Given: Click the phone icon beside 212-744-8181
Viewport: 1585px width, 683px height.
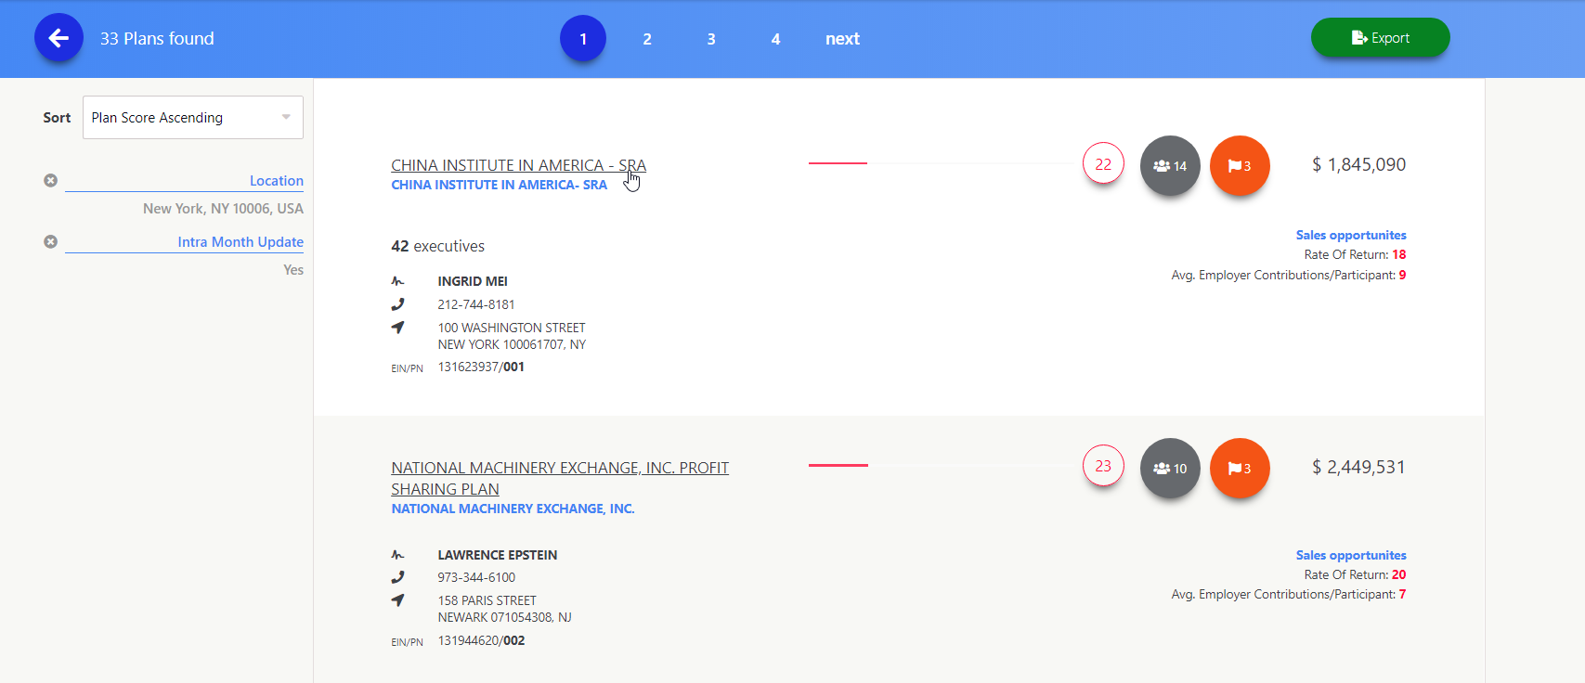Looking at the screenshot, I should click(x=398, y=304).
